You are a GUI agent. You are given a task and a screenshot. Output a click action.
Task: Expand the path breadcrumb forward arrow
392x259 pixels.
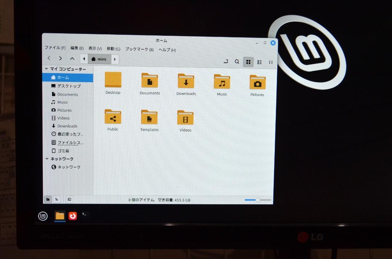[115, 59]
